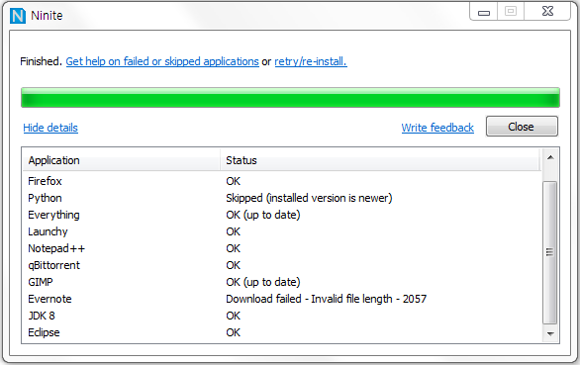Select the Launchy entry
The width and height of the screenshot is (580, 365).
tap(48, 231)
